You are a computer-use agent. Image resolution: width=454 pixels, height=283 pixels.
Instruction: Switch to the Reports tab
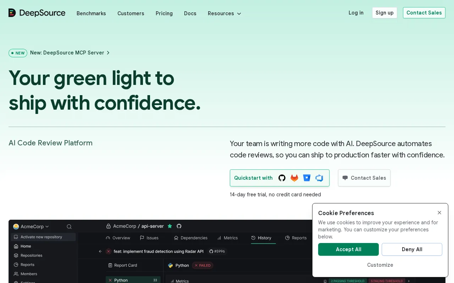coord(296,238)
